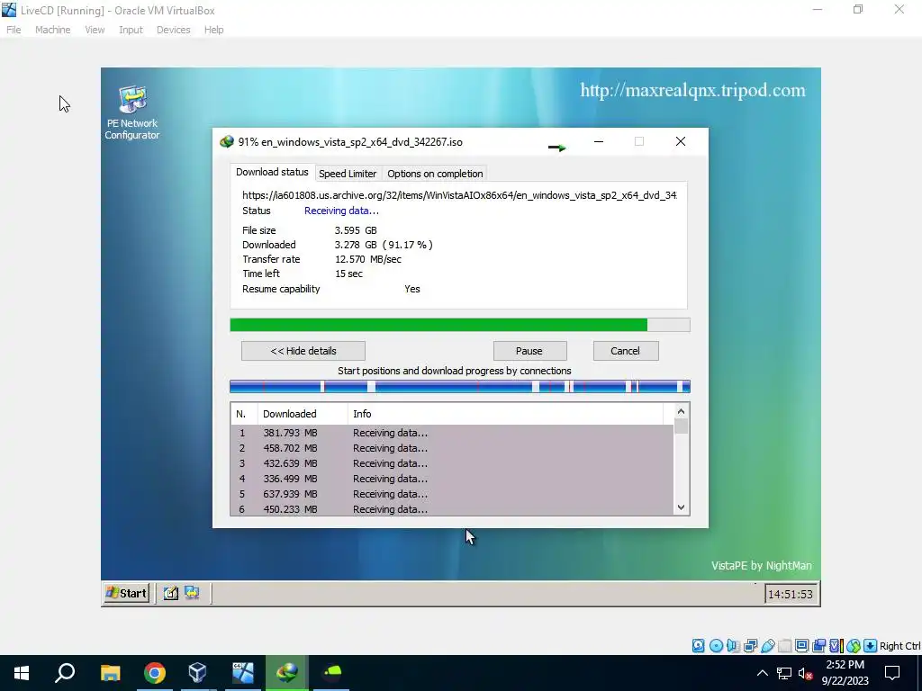Image resolution: width=922 pixels, height=691 pixels.
Task: Click the Receiving data status text
Action: coord(341,211)
